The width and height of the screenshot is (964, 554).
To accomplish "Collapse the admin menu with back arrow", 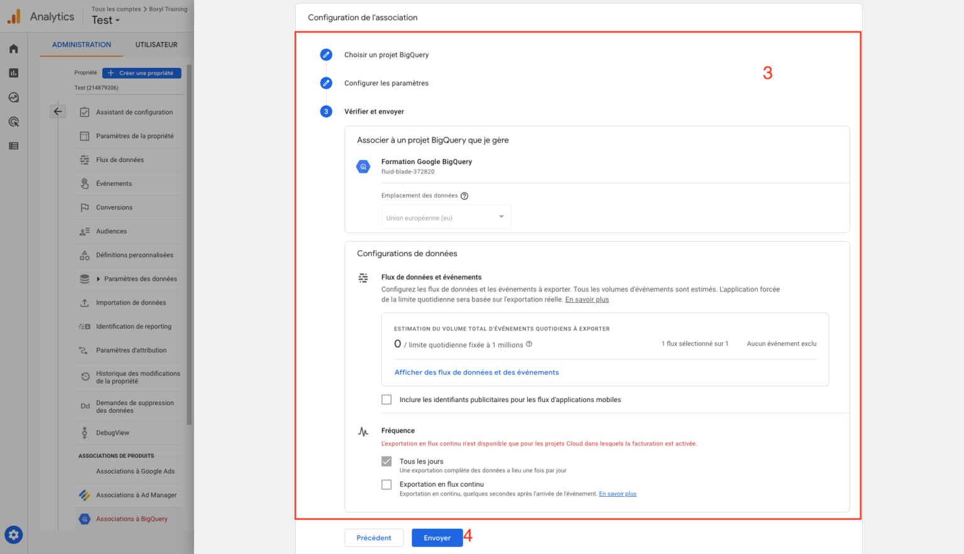I will [58, 111].
